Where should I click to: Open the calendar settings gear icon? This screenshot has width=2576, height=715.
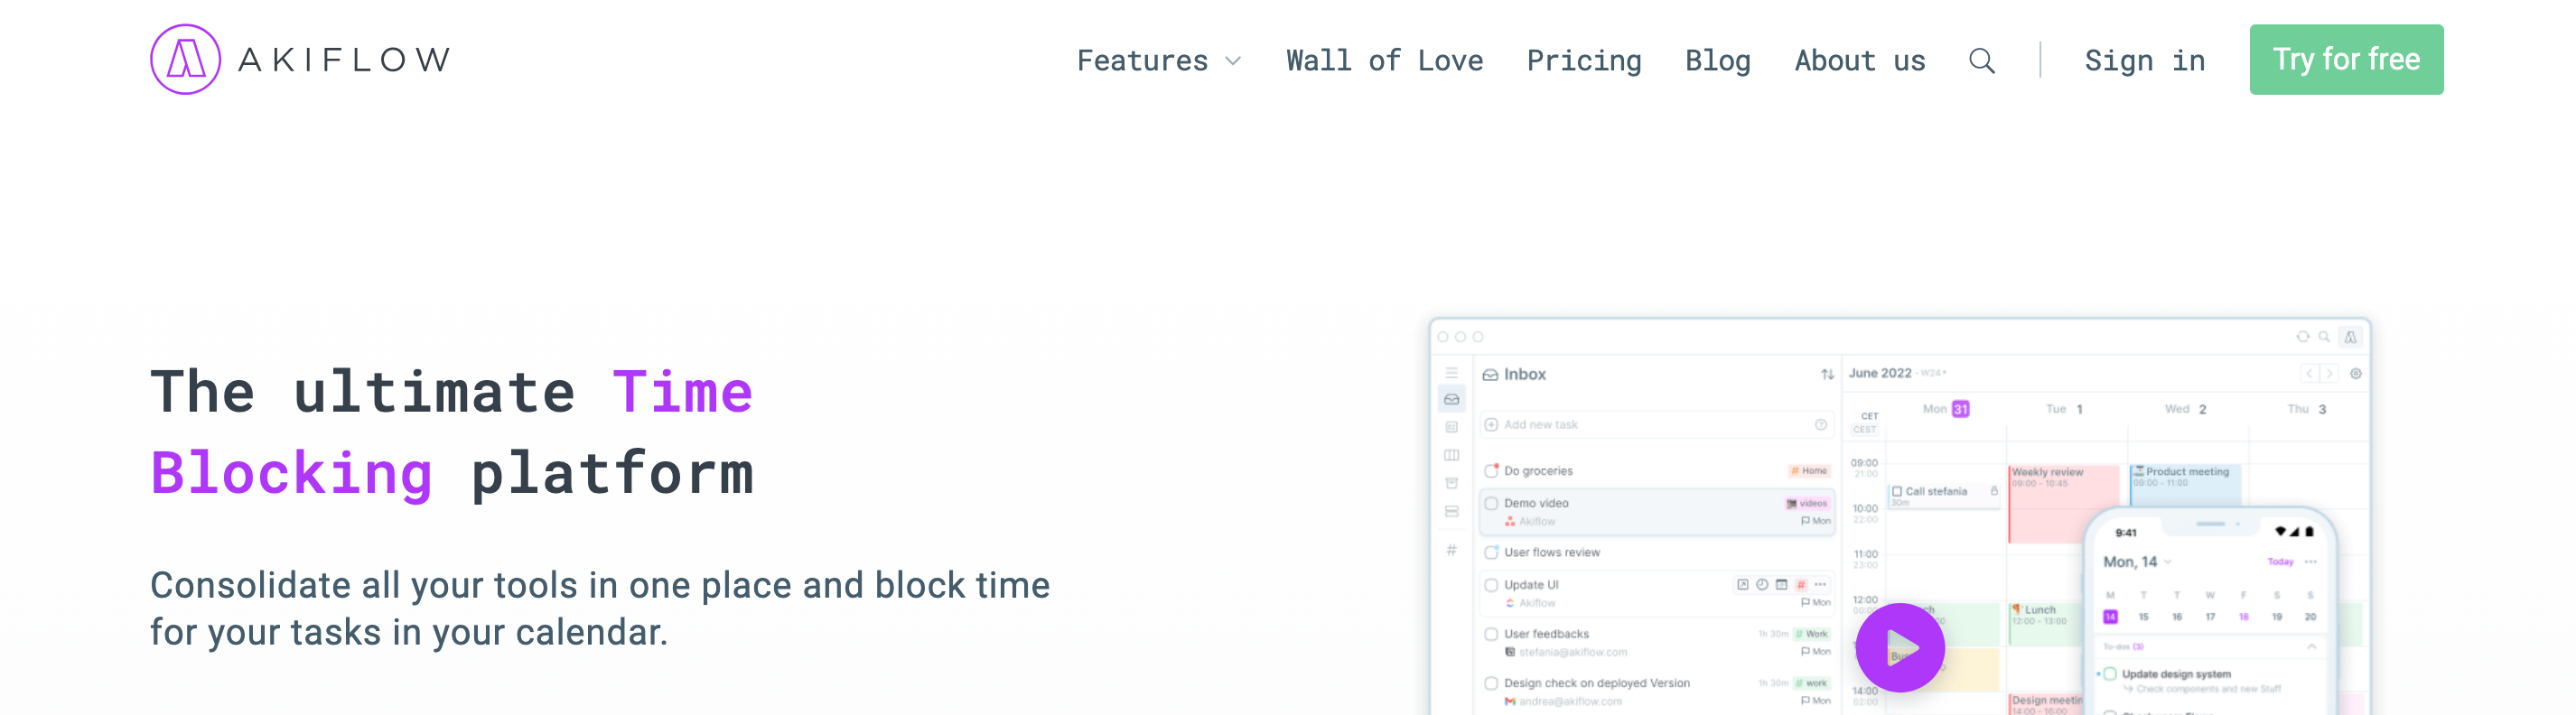coord(2355,374)
